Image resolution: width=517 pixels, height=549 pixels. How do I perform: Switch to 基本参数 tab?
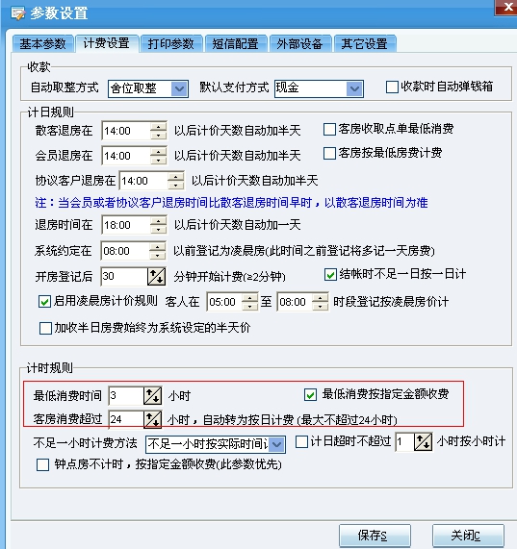pos(42,44)
